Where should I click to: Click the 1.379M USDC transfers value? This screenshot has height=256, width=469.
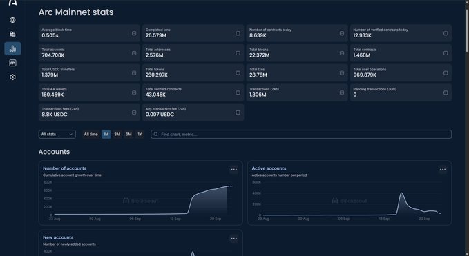coord(50,75)
